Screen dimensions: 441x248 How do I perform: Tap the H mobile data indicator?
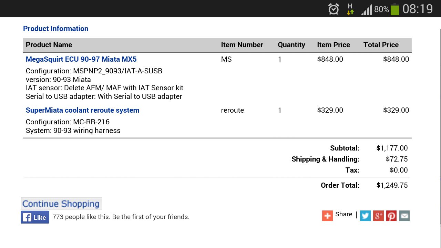click(350, 9)
